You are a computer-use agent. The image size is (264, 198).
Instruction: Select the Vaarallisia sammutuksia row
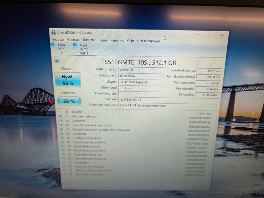pos(135,167)
